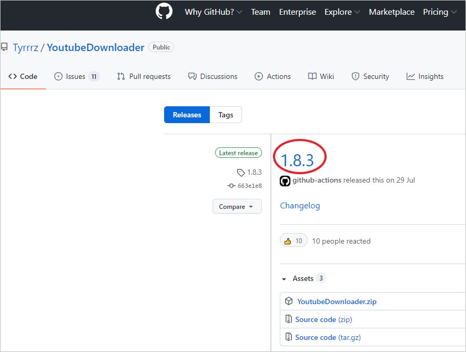
Task: Click the tag icon beside 1.8.3
Action: tap(241, 172)
